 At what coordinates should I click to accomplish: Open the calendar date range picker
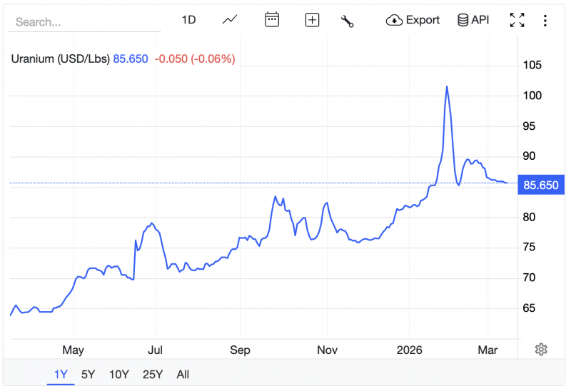[x=272, y=20]
